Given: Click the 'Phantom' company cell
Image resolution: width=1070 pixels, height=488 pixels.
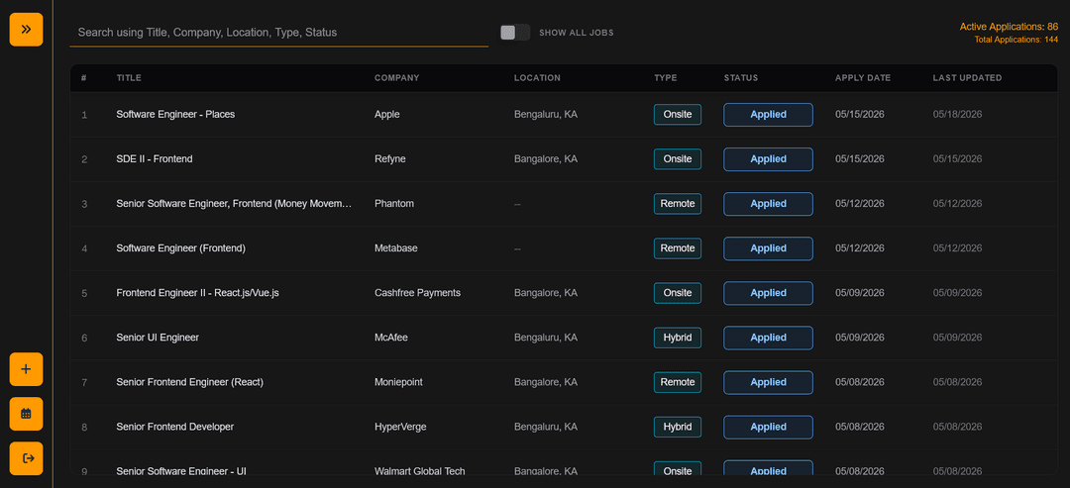Looking at the screenshot, I should click(393, 204).
